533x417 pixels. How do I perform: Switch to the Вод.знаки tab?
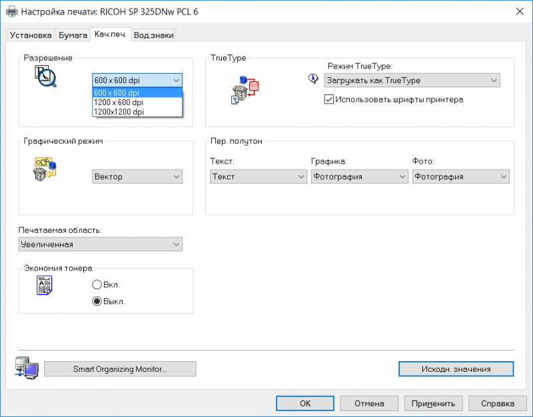coord(154,35)
